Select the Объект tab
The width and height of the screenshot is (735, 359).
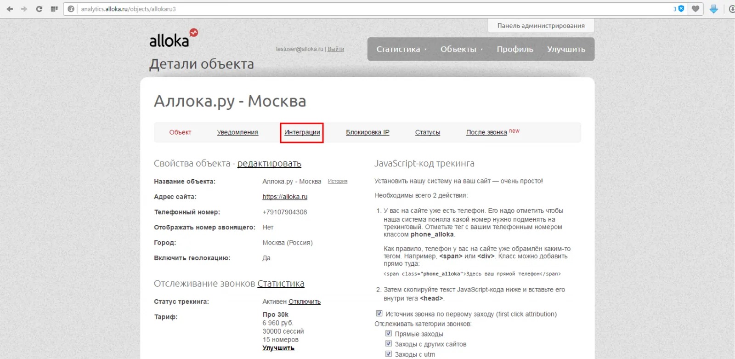point(180,132)
